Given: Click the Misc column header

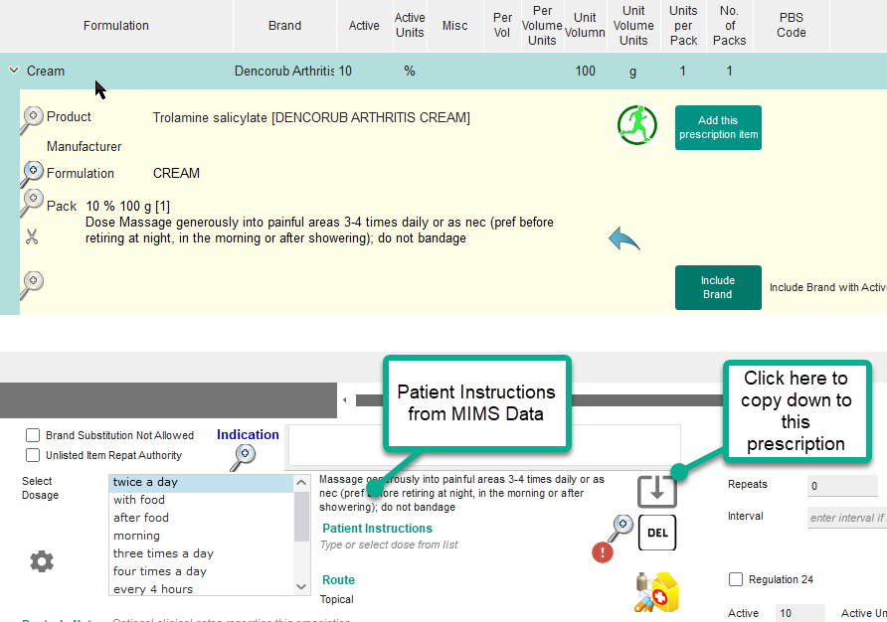Looking at the screenshot, I should [x=454, y=26].
